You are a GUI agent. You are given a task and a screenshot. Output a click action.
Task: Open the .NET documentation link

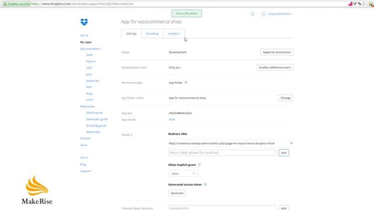[89, 68]
